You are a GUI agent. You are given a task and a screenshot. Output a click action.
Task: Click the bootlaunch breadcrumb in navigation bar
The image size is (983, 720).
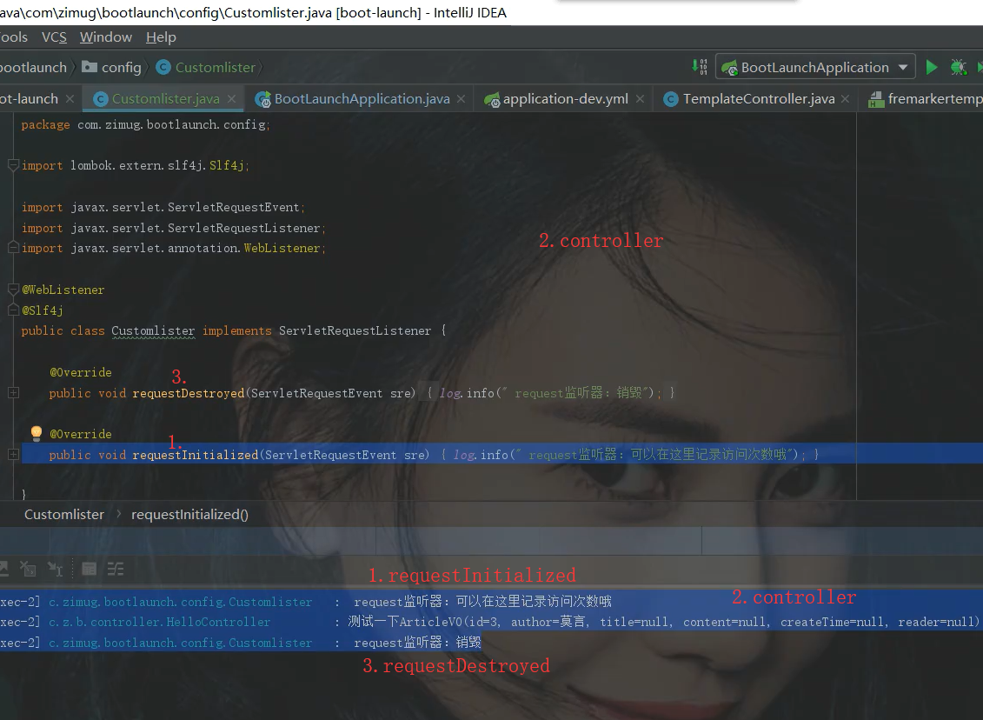point(33,67)
